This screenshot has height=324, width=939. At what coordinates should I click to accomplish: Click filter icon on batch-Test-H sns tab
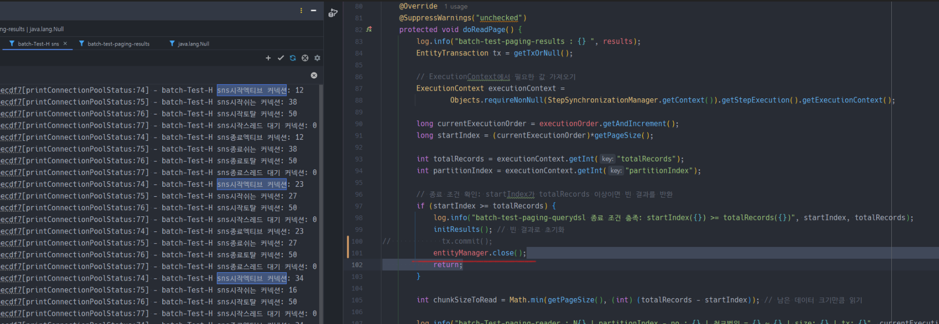pos(12,44)
